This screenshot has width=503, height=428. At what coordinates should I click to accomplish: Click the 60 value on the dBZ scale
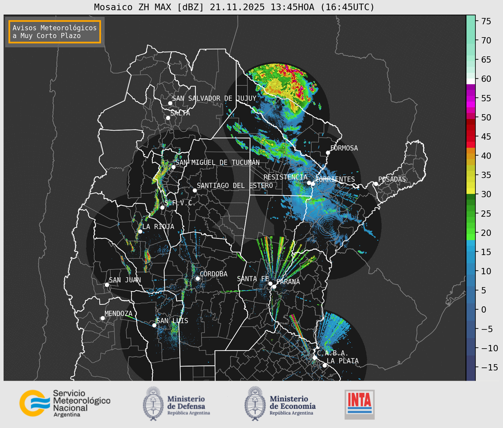click(486, 79)
